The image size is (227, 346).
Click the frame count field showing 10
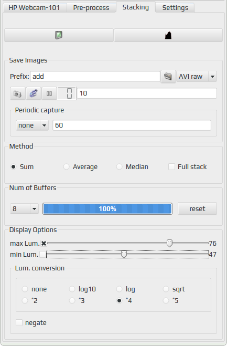click(x=147, y=93)
